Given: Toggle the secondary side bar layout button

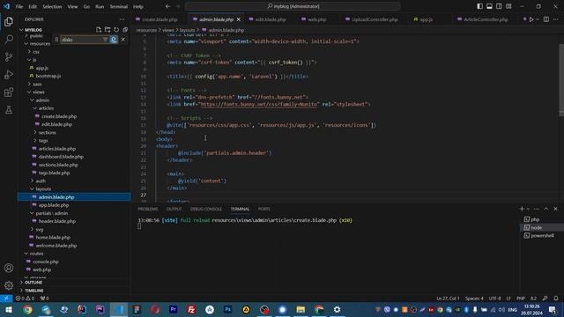Looking at the screenshot, I should pos(499,6).
